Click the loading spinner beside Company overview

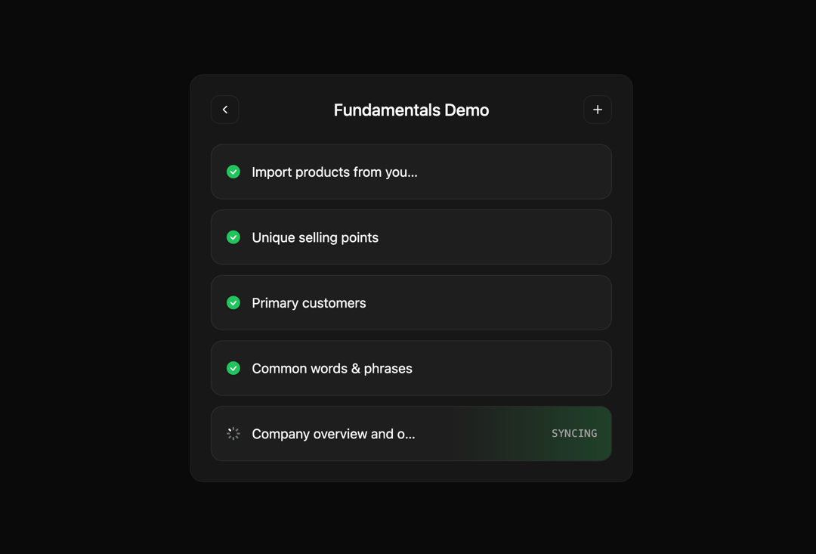point(233,434)
